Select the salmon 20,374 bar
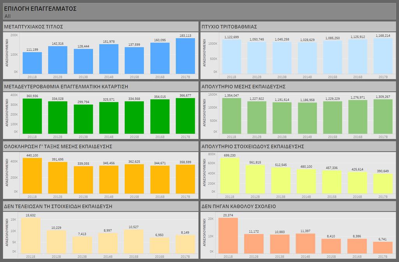The height and width of the screenshot is (262, 399). (228, 235)
